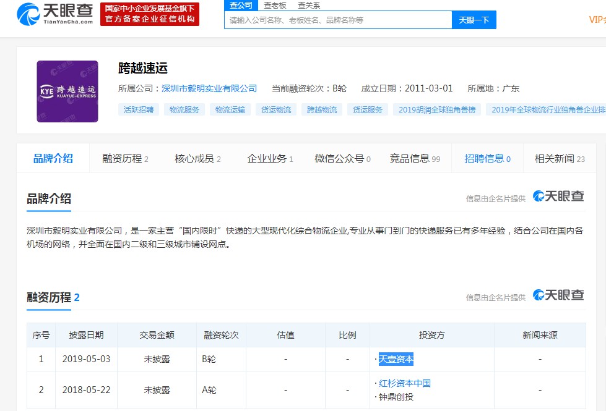The width and height of the screenshot is (606, 411).
Task: Click the 当前融资轮次：B轮 text
Action: [309, 88]
